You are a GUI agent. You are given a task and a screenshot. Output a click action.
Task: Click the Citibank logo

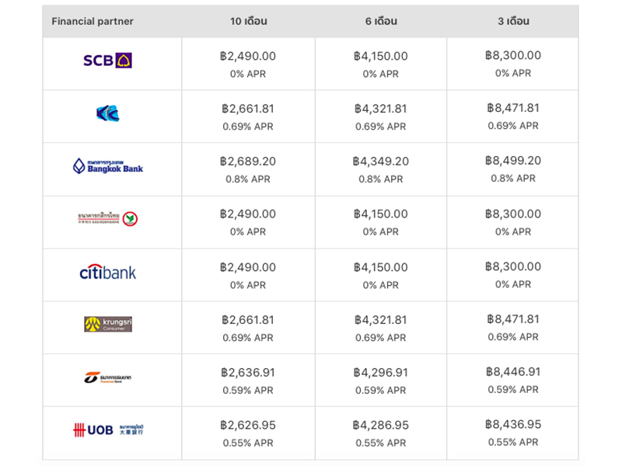108,273
